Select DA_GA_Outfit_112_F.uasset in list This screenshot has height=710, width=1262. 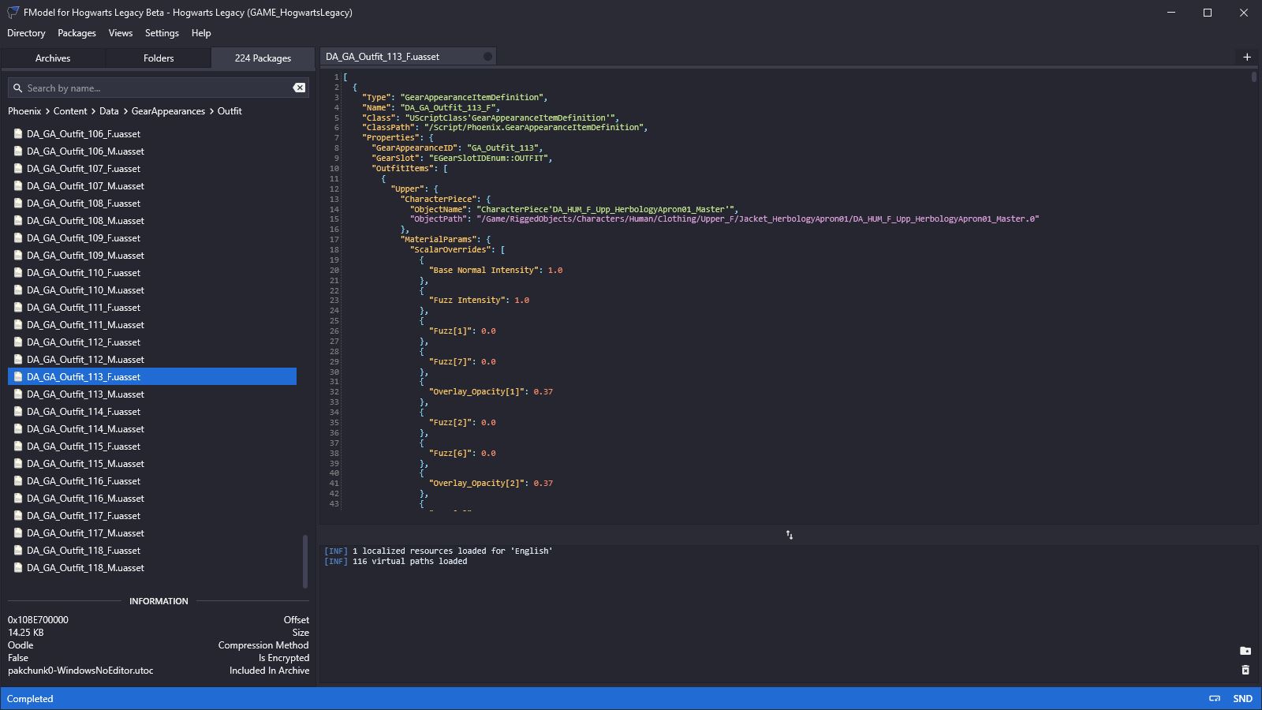click(x=152, y=342)
